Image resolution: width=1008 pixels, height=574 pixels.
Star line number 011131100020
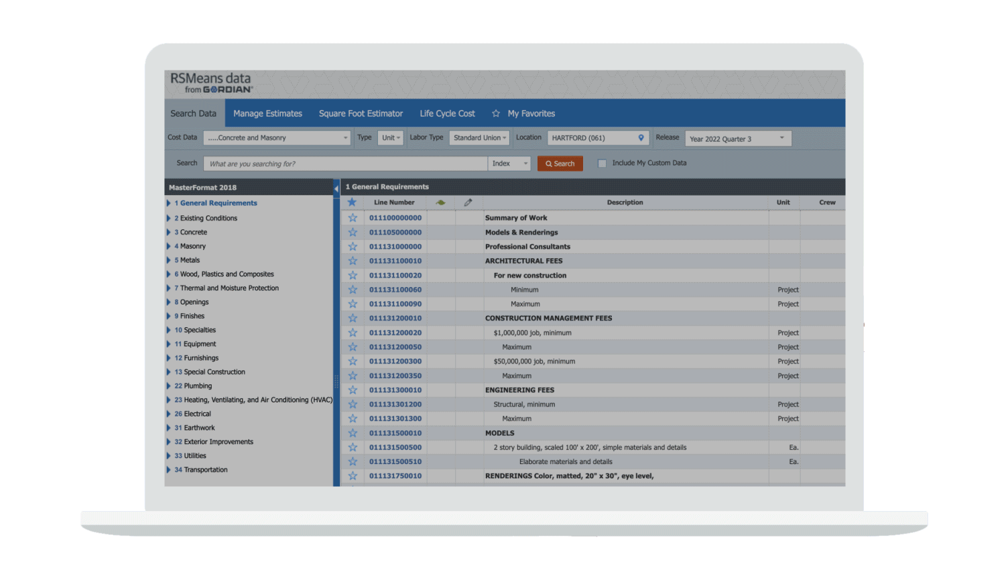click(x=353, y=275)
